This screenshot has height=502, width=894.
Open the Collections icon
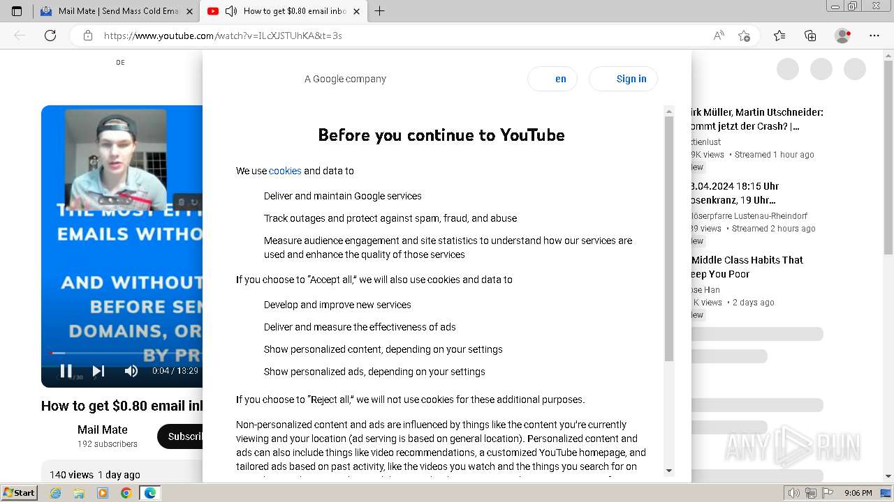(810, 36)
